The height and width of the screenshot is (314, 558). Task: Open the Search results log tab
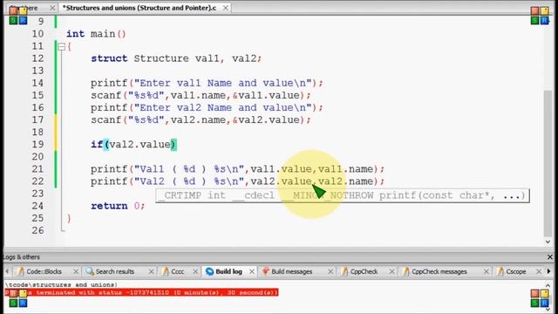(114, 271)
